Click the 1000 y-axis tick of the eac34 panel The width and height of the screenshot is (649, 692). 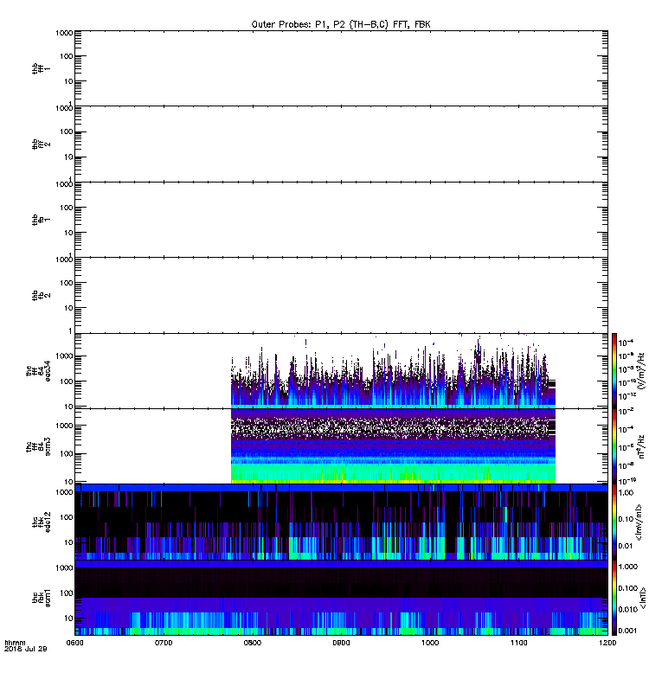click(x=64, y=356)
